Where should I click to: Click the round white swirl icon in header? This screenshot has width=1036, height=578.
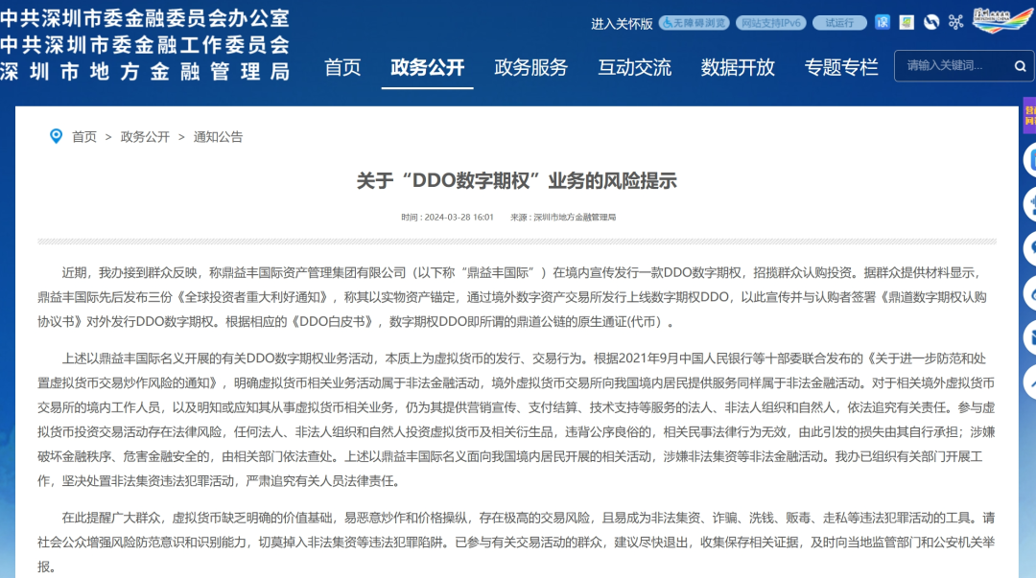pyautogui.click(x=931, y=22)
